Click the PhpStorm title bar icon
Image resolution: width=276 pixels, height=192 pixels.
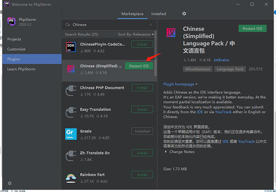[x=7, y=4]
